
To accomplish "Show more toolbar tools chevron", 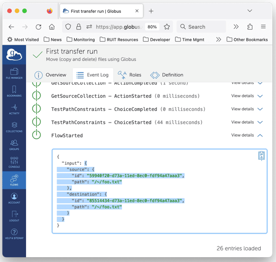I will click(236, 27).
